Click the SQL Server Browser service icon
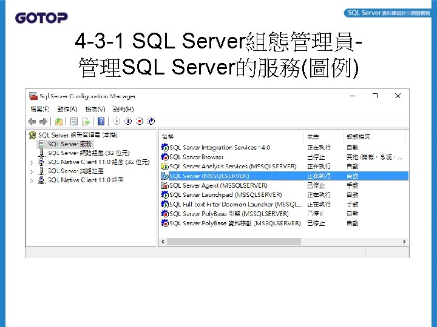Screen dimensions: 437x327 click(164, 157)
